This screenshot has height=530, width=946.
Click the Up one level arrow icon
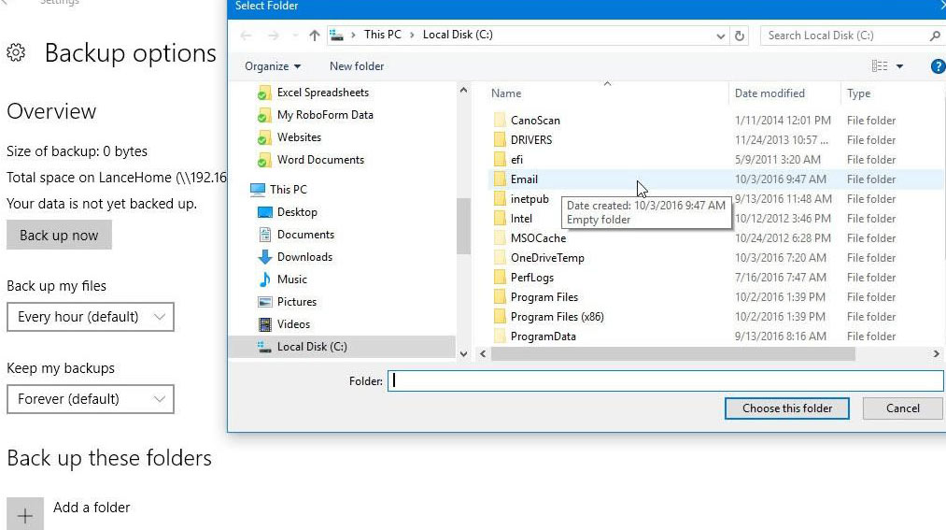click(x=315, y=36)
